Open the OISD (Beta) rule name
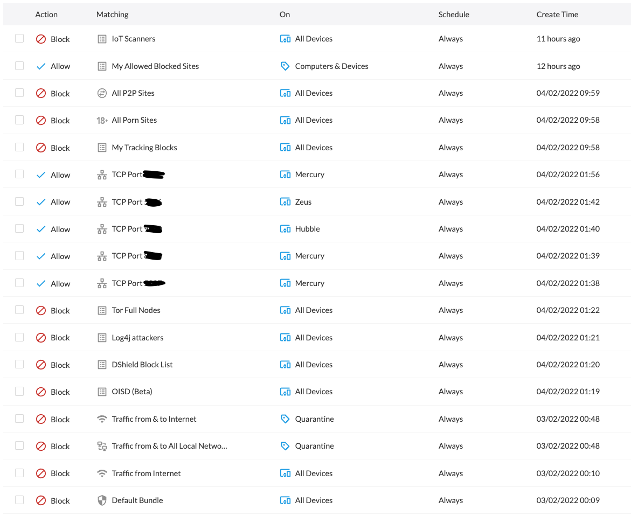 132,392
